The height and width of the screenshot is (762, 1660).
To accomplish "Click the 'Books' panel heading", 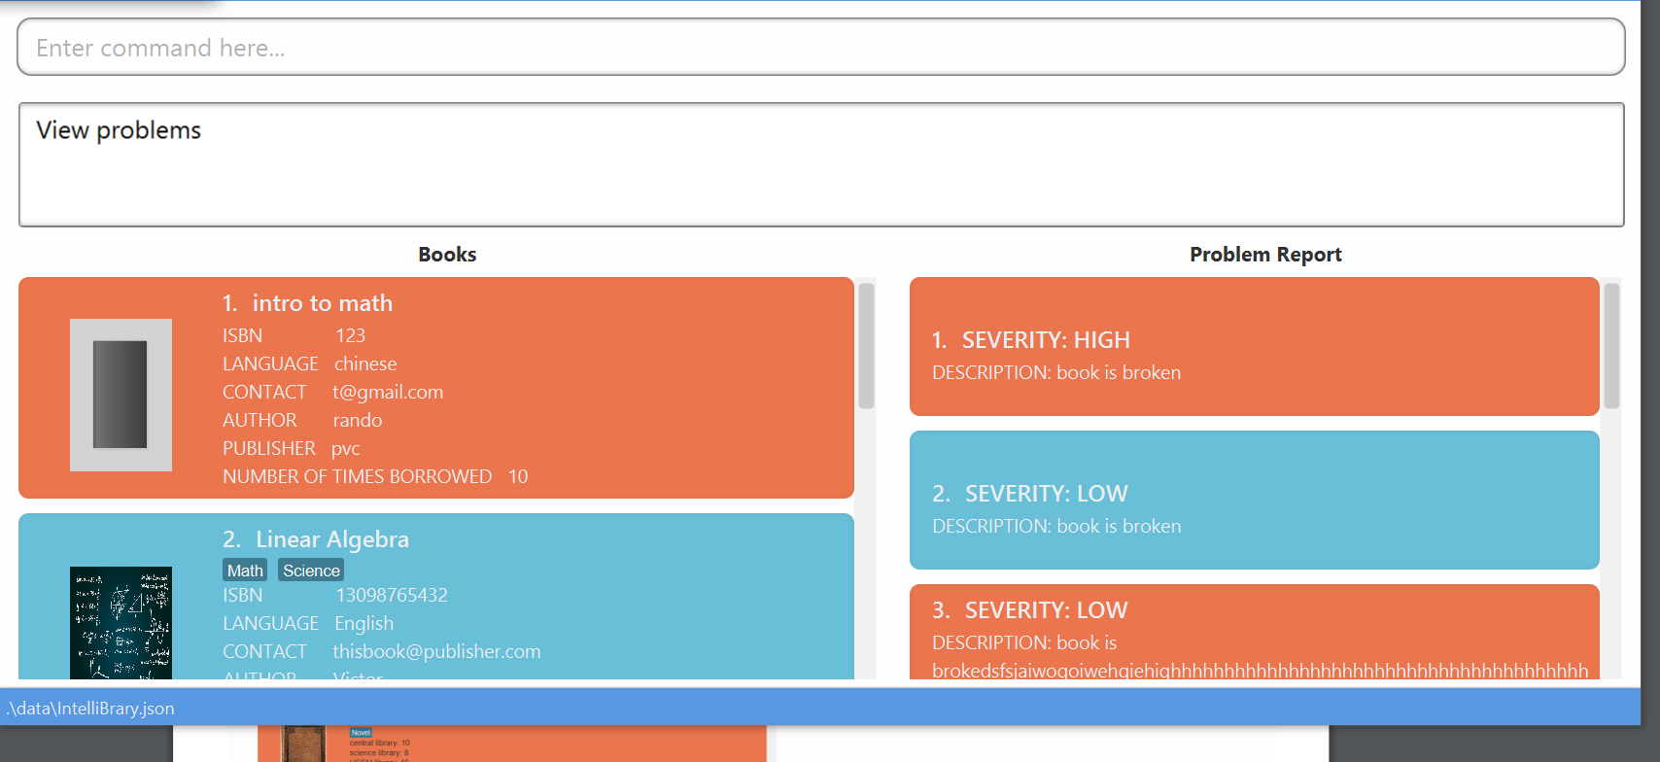I will click(447, 255).
